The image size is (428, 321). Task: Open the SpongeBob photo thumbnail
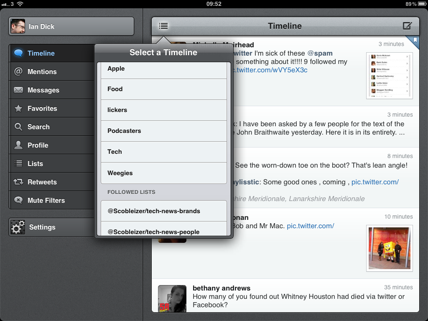389,248
